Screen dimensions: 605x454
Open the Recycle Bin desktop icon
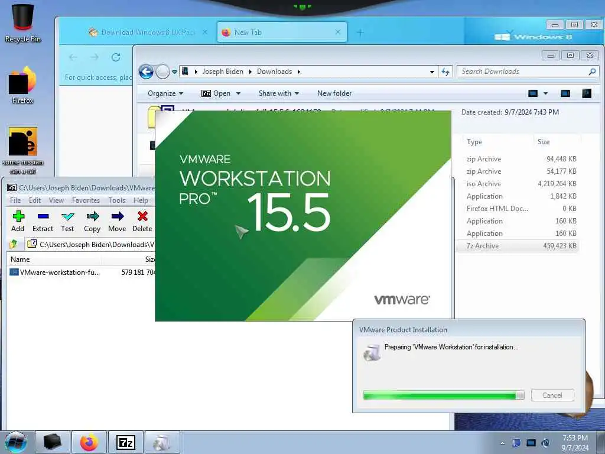click(x=23, y=22)
